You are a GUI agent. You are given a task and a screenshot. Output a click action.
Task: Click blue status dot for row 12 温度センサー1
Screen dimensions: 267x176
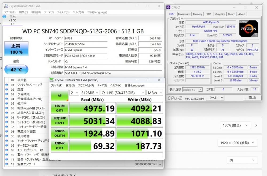tap(7, 164)
